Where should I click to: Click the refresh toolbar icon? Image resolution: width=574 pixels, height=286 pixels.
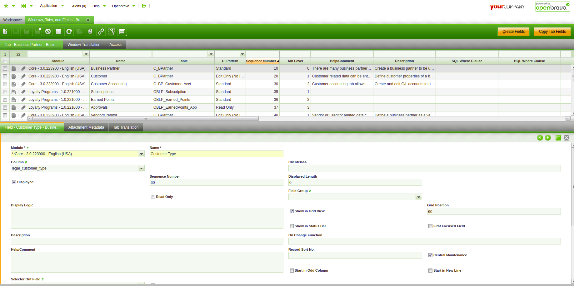69,32
